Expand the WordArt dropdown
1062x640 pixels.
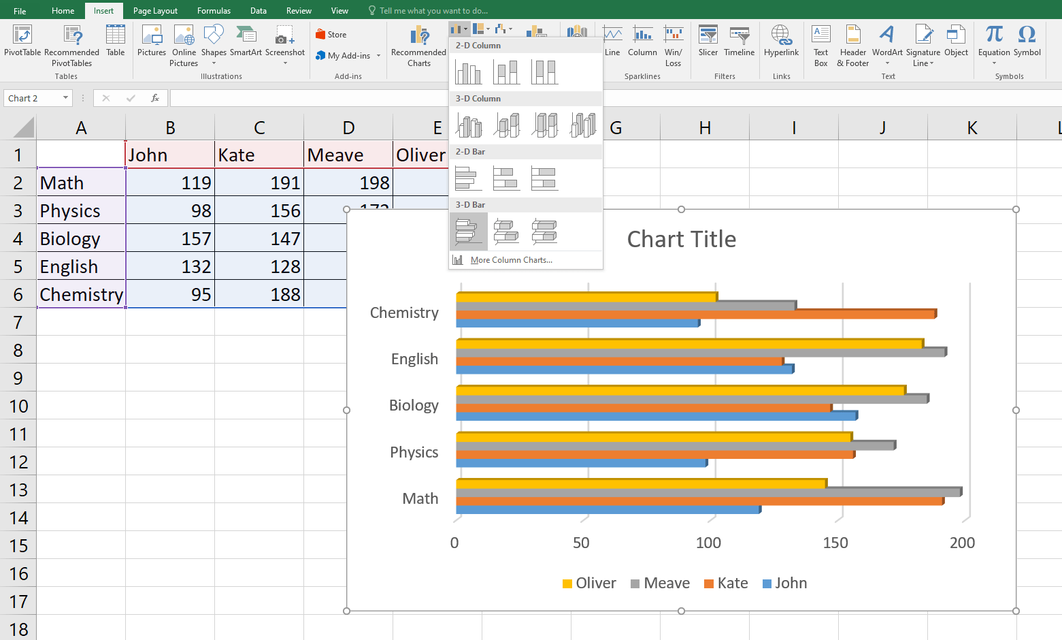[886, 63]
